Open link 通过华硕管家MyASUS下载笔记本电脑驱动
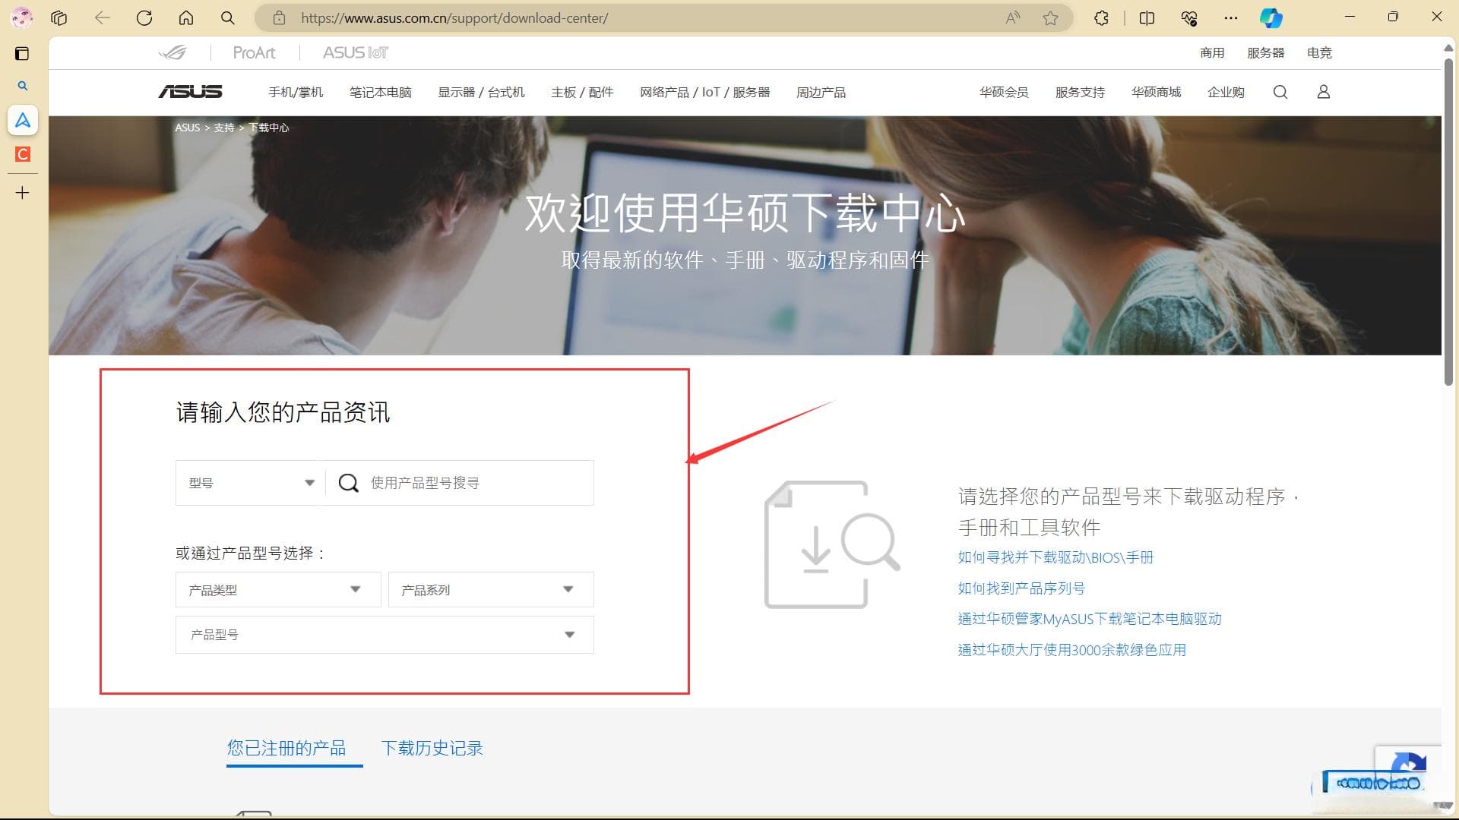This screenshot has width=1459, height=820. coord(1090,619)
